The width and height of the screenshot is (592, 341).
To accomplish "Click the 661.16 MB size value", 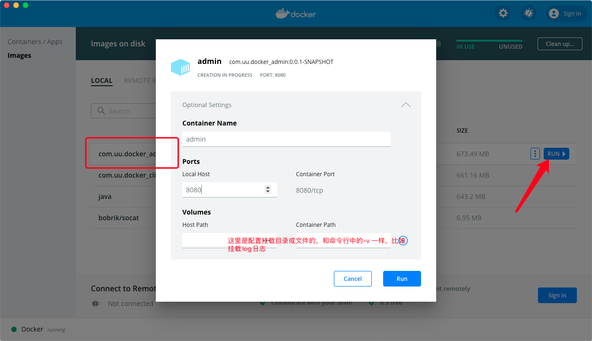I will (473, 175).
